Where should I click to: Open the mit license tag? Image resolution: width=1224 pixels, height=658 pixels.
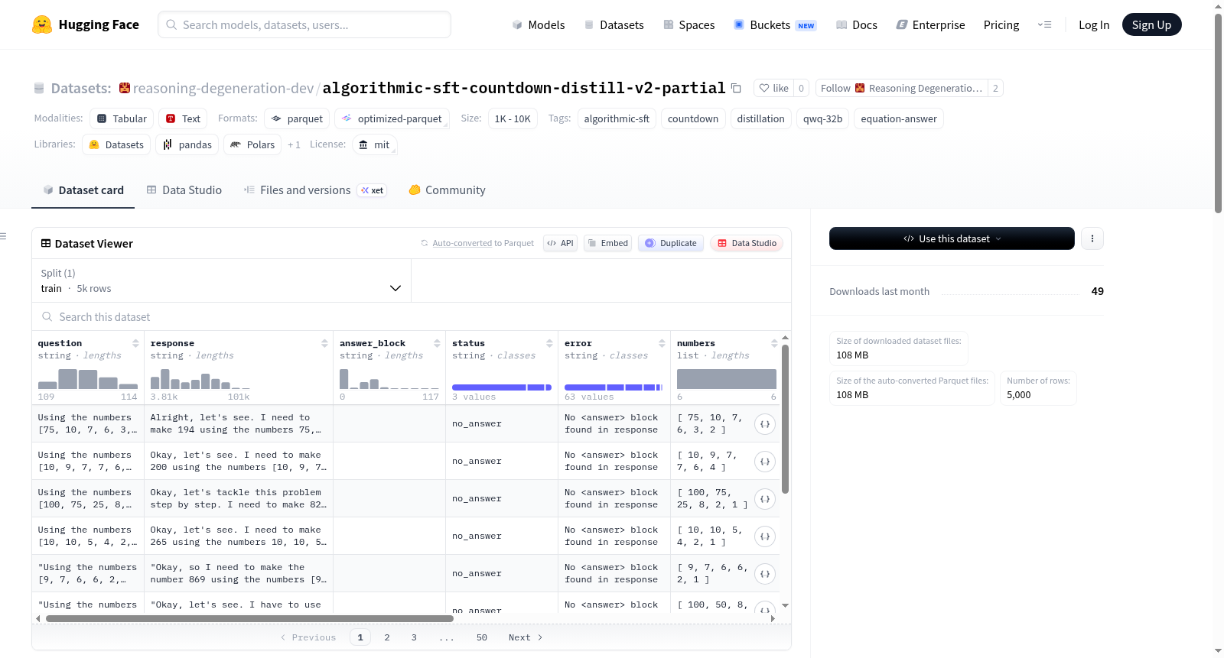[375, 144]
